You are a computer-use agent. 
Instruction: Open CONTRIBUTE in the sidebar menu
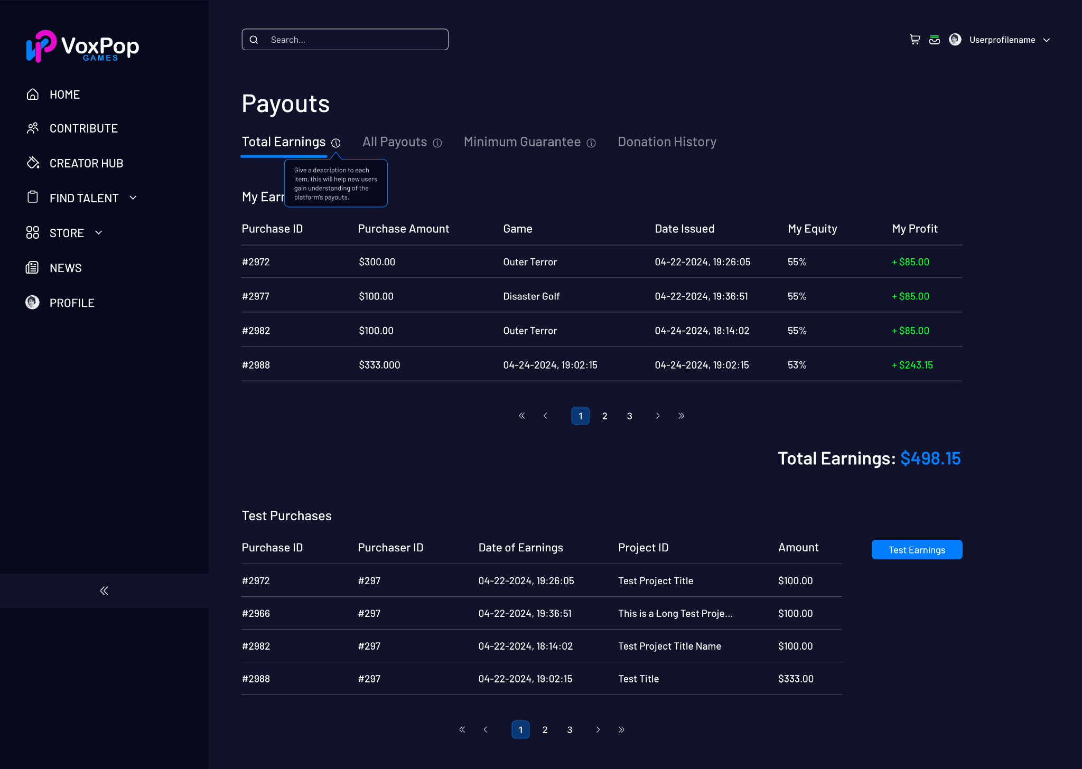83,128
